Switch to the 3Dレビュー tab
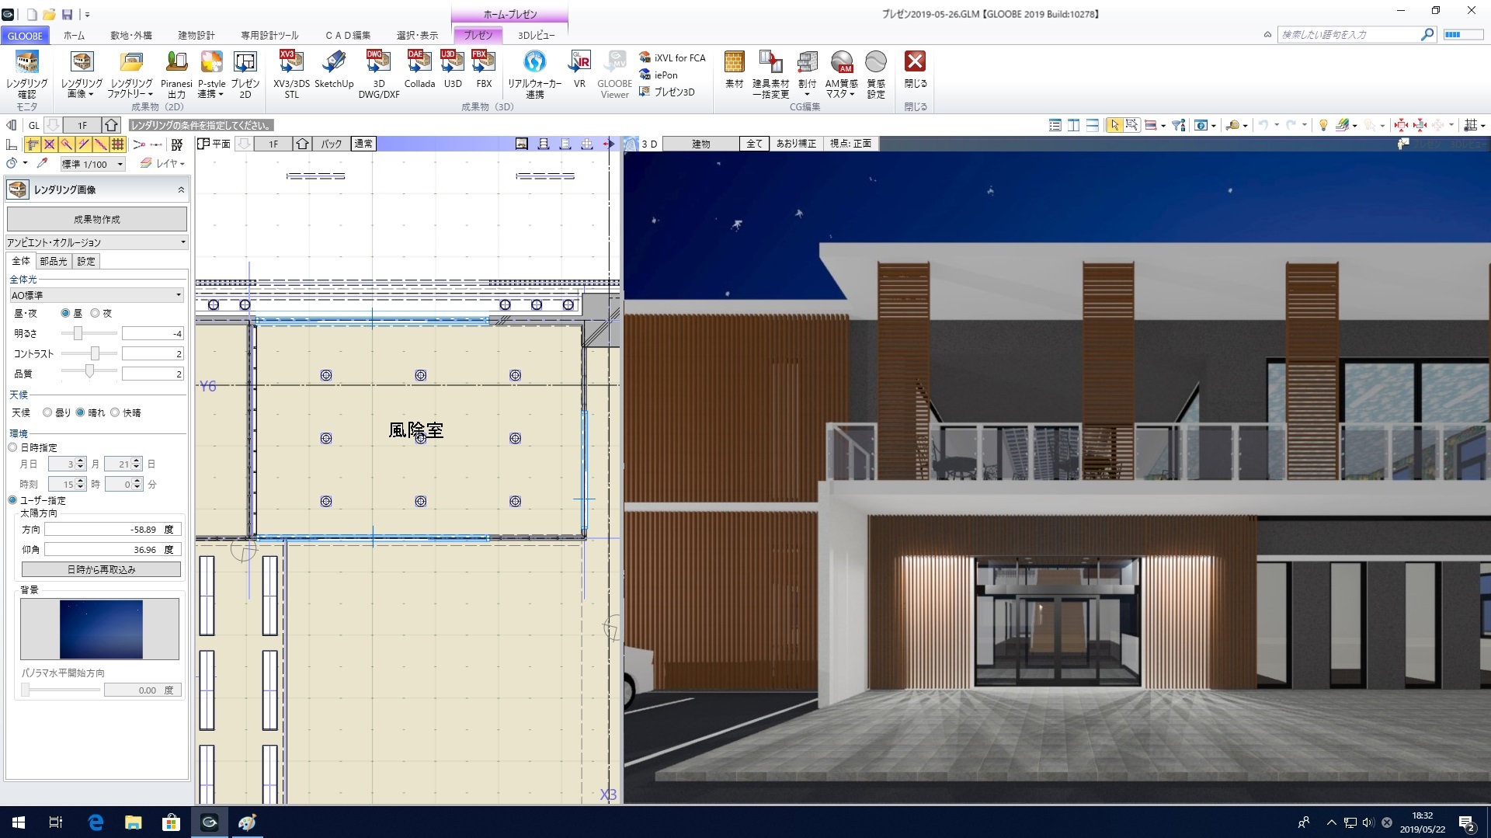 537,35
